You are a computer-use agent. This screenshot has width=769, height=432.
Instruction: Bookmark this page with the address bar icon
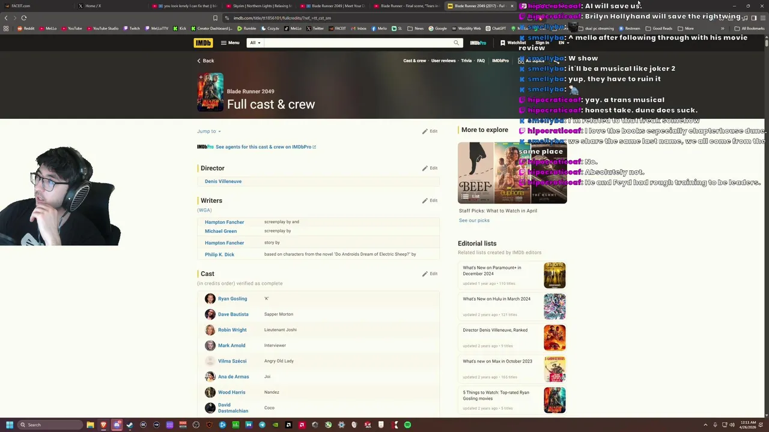(215, 18)
